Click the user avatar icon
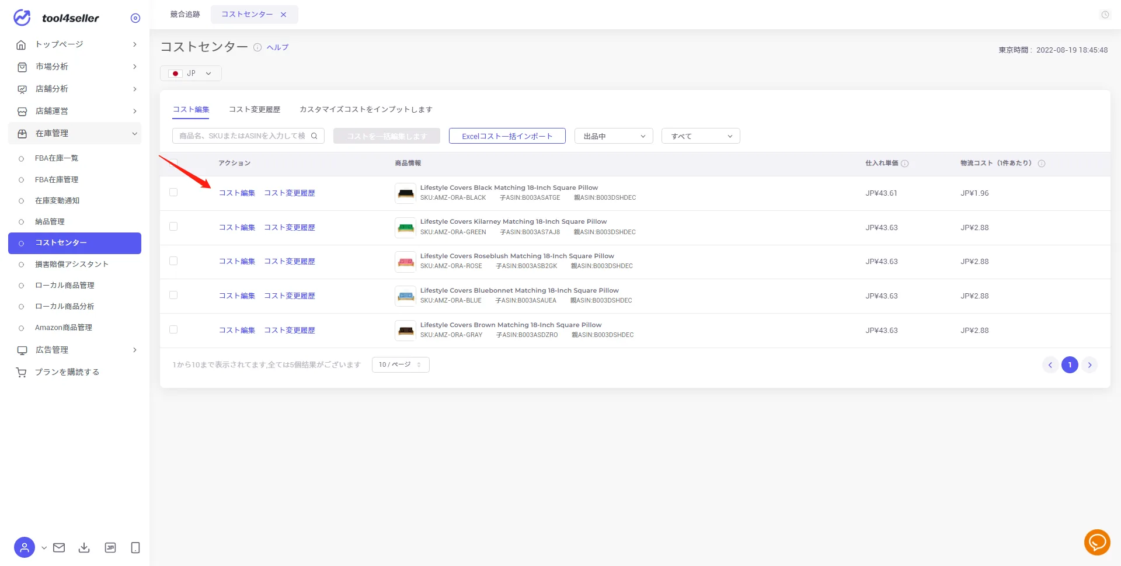This screenshot has width=1121, height=566. tap(25, 547)
